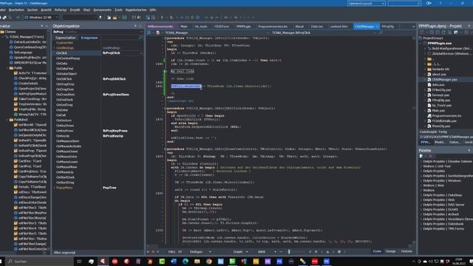The image size is (473, 266).
Task: Switch to the Data.inc editor tab
Action: tap(316, 27)
